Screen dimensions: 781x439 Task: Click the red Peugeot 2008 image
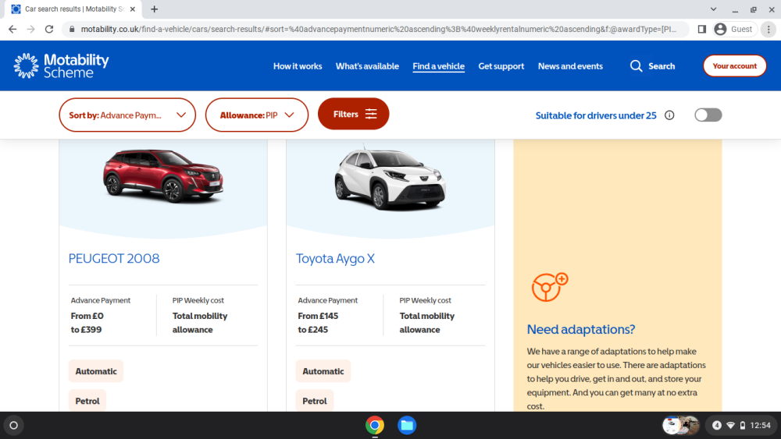click(x=163, y=175)
